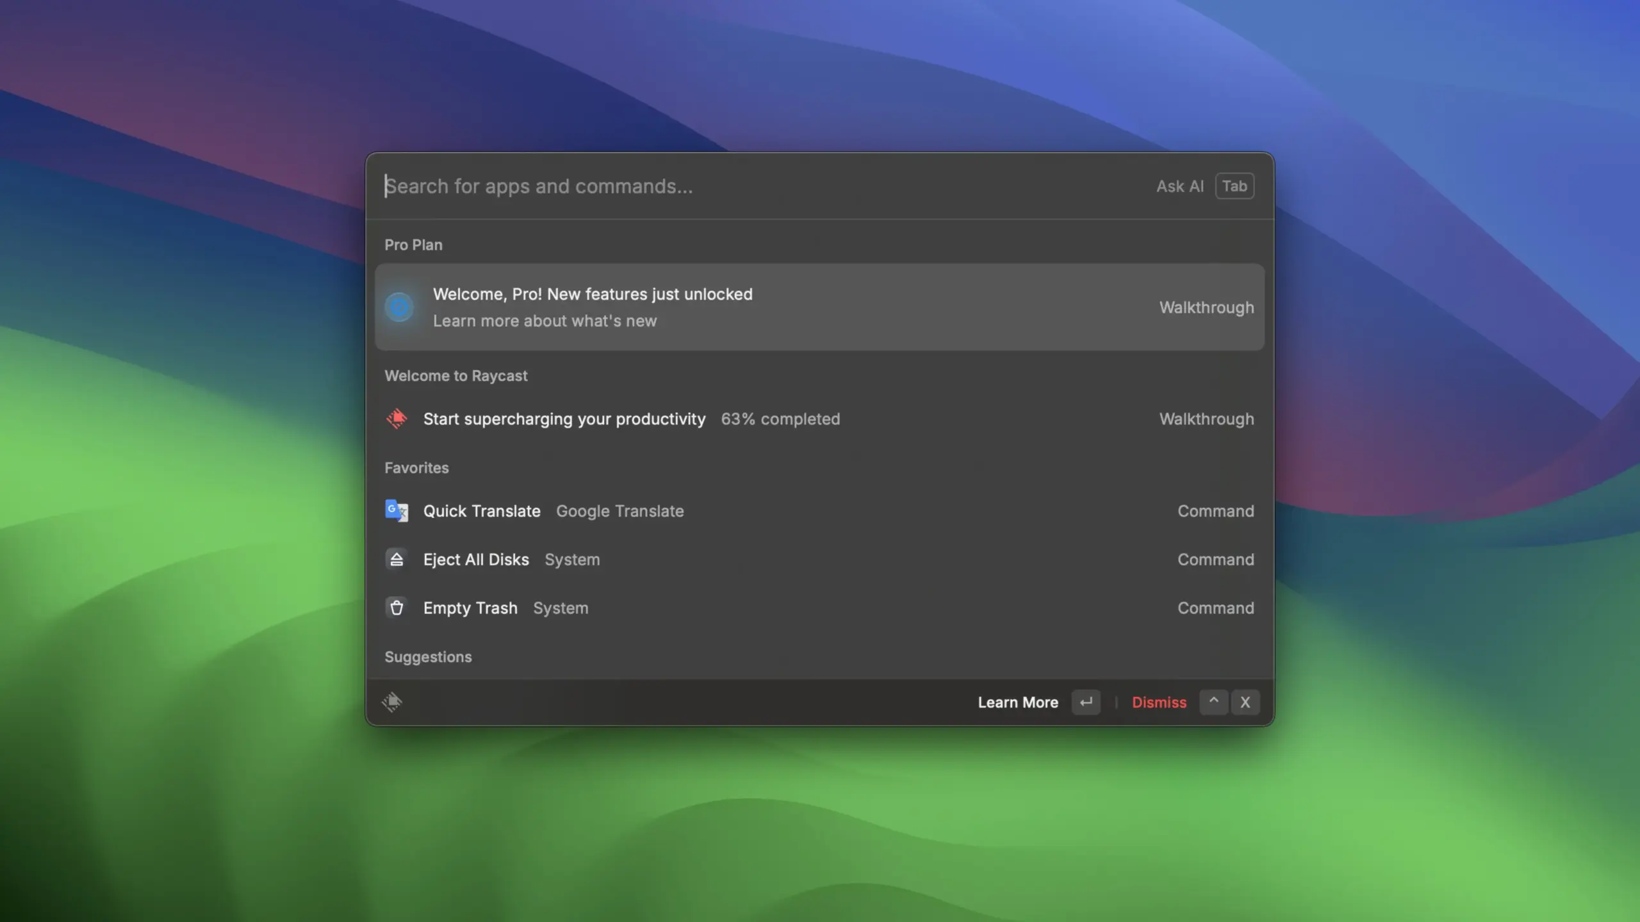Click the caret control key icon
The width and height of the screenshot is (1640, 922).
click(x=1213, y=702)
